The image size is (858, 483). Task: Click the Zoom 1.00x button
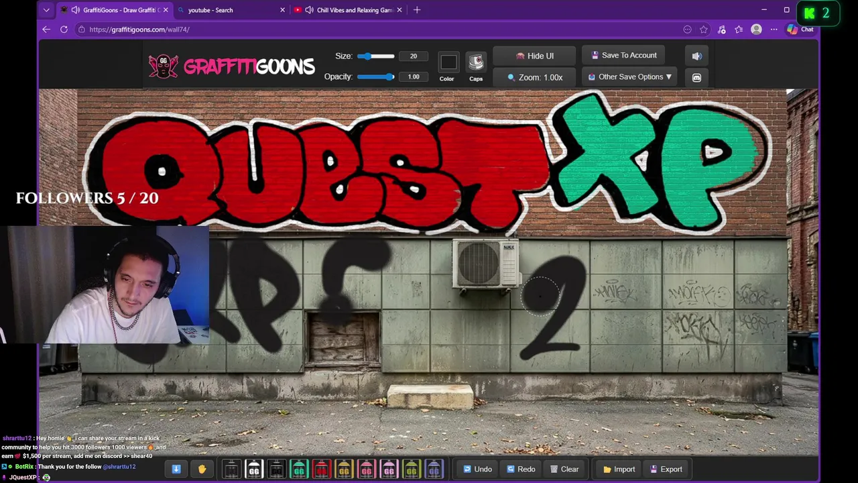(x=535, y=77)
